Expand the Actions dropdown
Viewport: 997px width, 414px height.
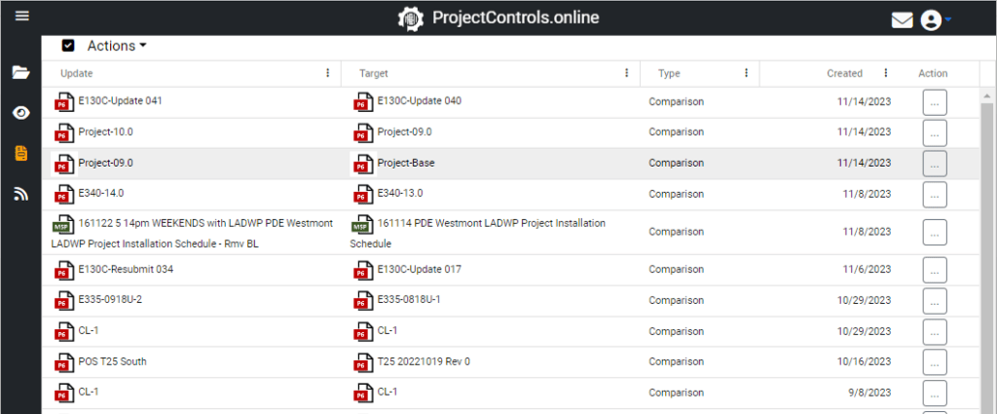point(117,46)
